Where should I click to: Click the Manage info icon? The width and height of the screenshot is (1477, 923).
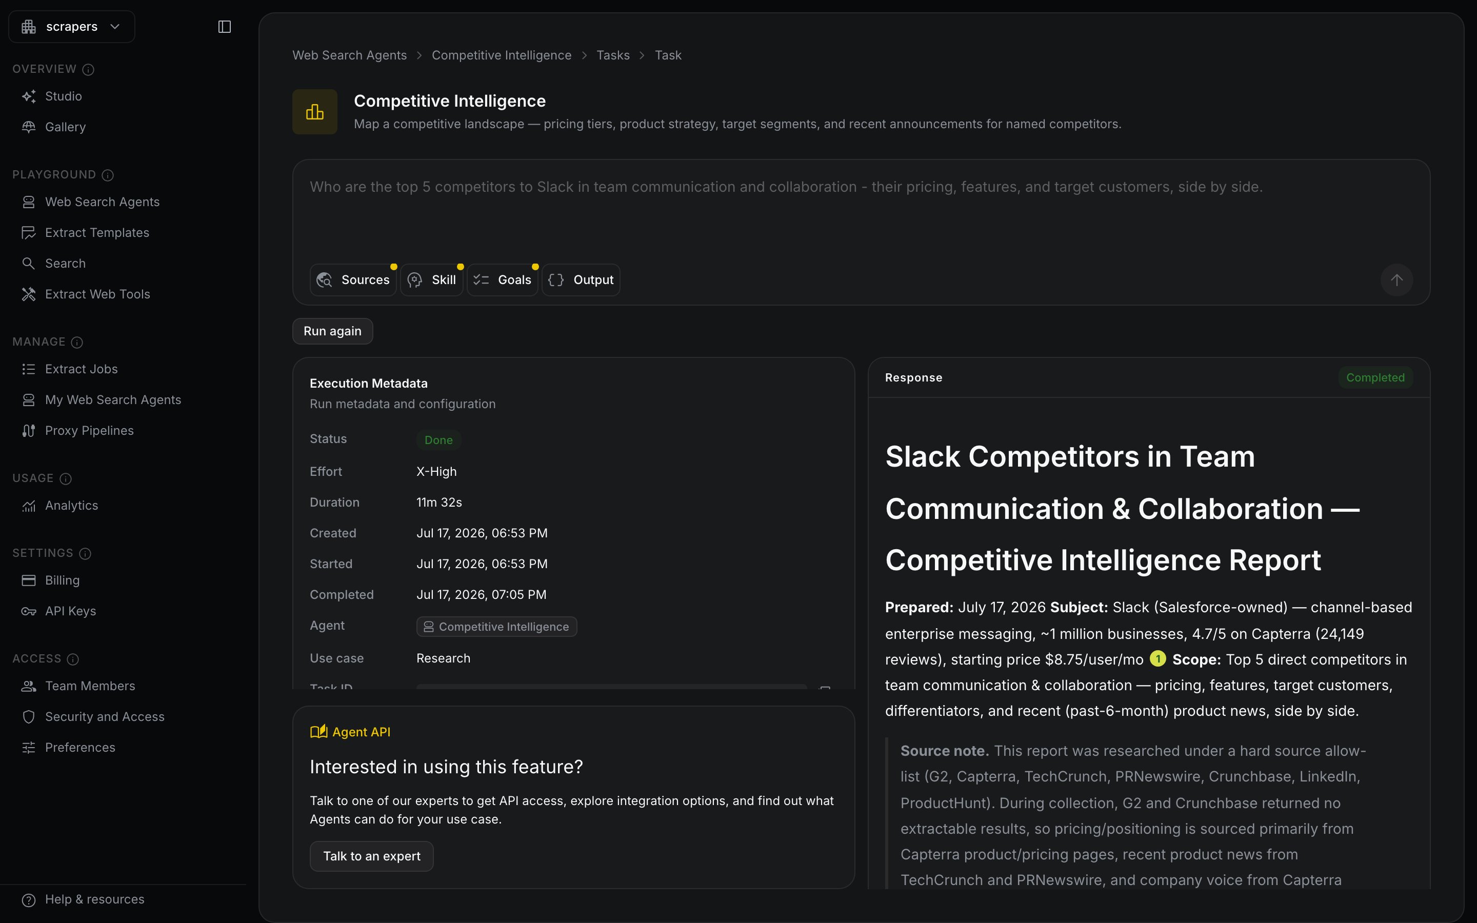(x=77, y=342)
